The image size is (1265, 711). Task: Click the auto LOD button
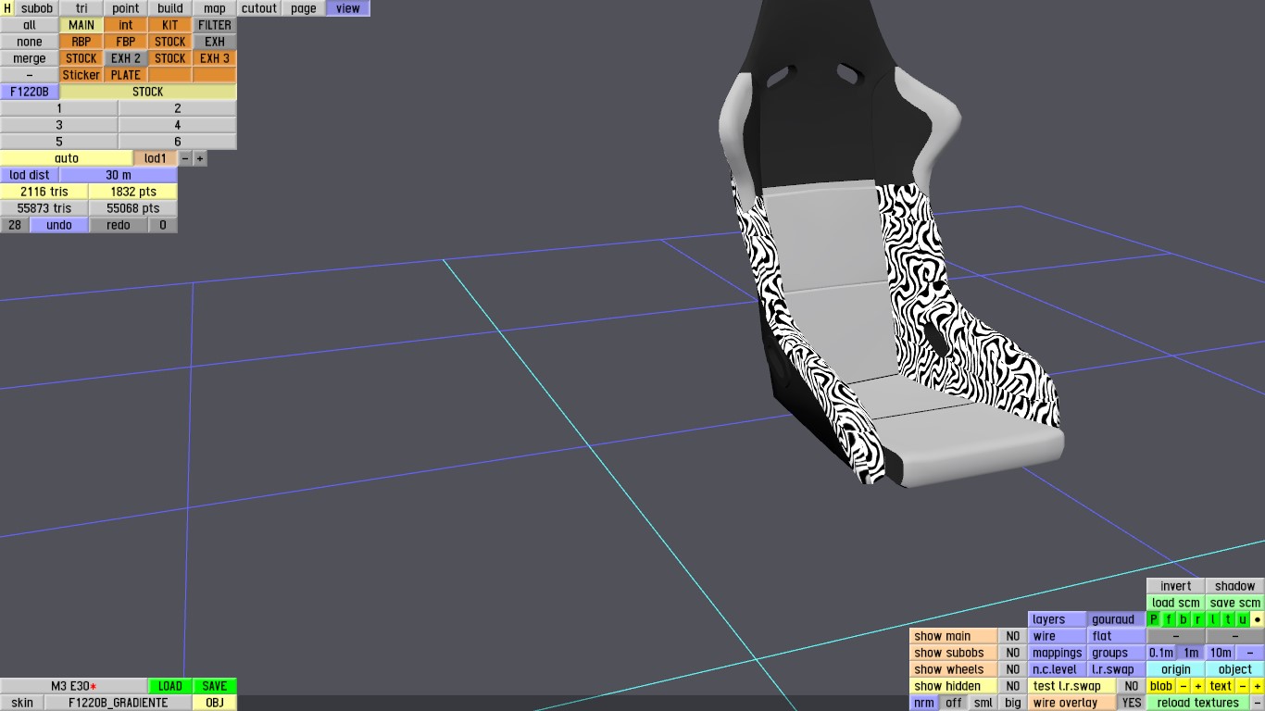point(67,158)
